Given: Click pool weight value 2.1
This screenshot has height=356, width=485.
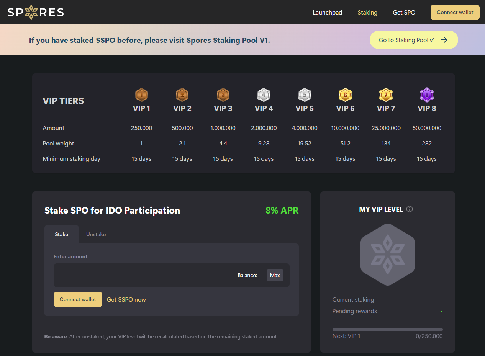Looking at the screenshot, I should 182,144.
